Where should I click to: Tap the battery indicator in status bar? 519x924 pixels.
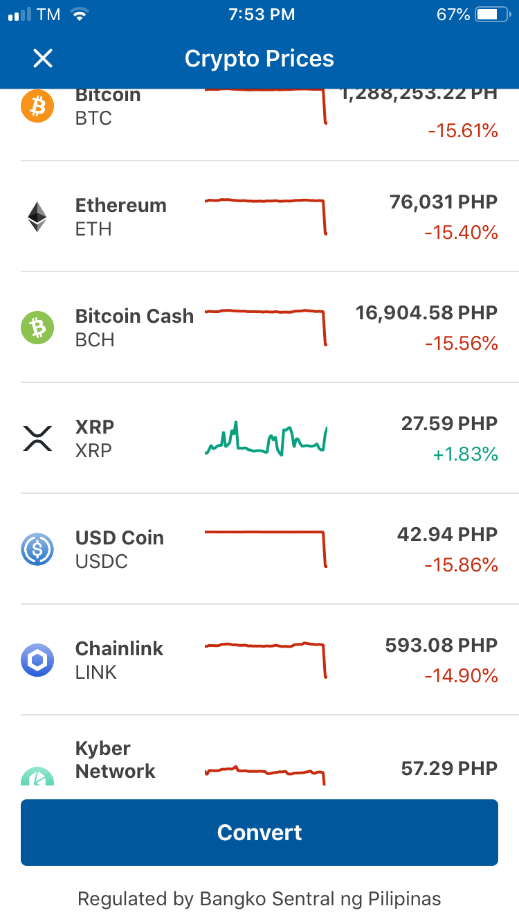(x=493, y=15)
